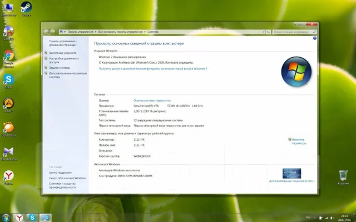Open Yandex browser from the taskbar
356x222 pixels.
[x=19, y=218]
